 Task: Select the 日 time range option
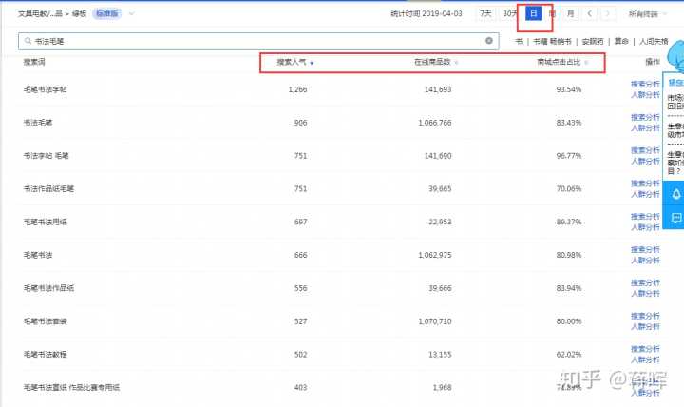click(534, 14)
